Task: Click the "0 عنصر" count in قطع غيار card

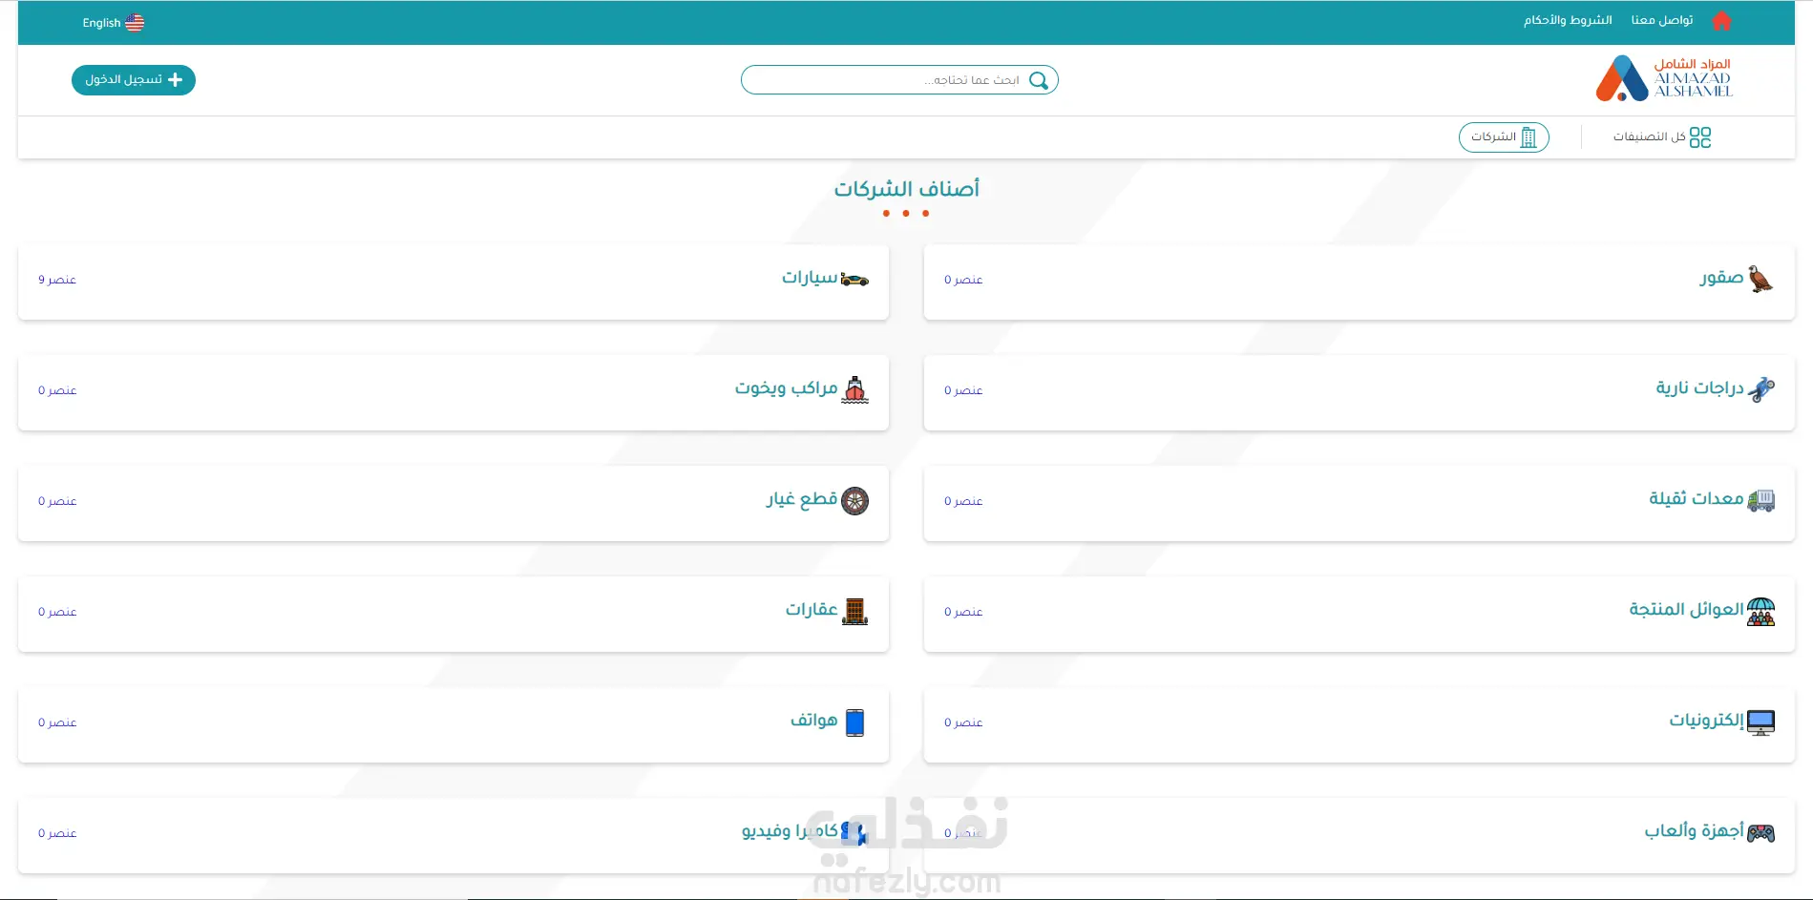Action: click(x=57, y=501)
